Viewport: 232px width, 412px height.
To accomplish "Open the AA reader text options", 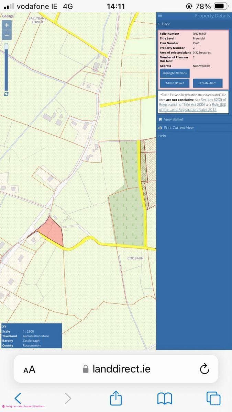I will pos(29,369).
